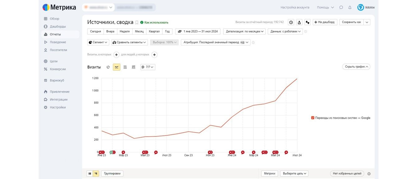This screenshot has height=179, width=417.
Task: Click help icon beside Атрибуция dropdown
Action: click(253, 42)
